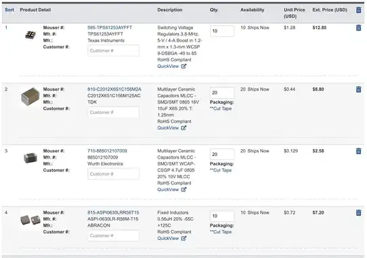Click the ABRACON inductor product thumbnail
Image resolution: width=367 pixels, height=258 pixels.
coord(30,220)
